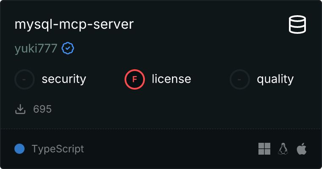Screen dimensions: 322x169
Task: Click the Windows platform icon
Action: coord(264,149)
